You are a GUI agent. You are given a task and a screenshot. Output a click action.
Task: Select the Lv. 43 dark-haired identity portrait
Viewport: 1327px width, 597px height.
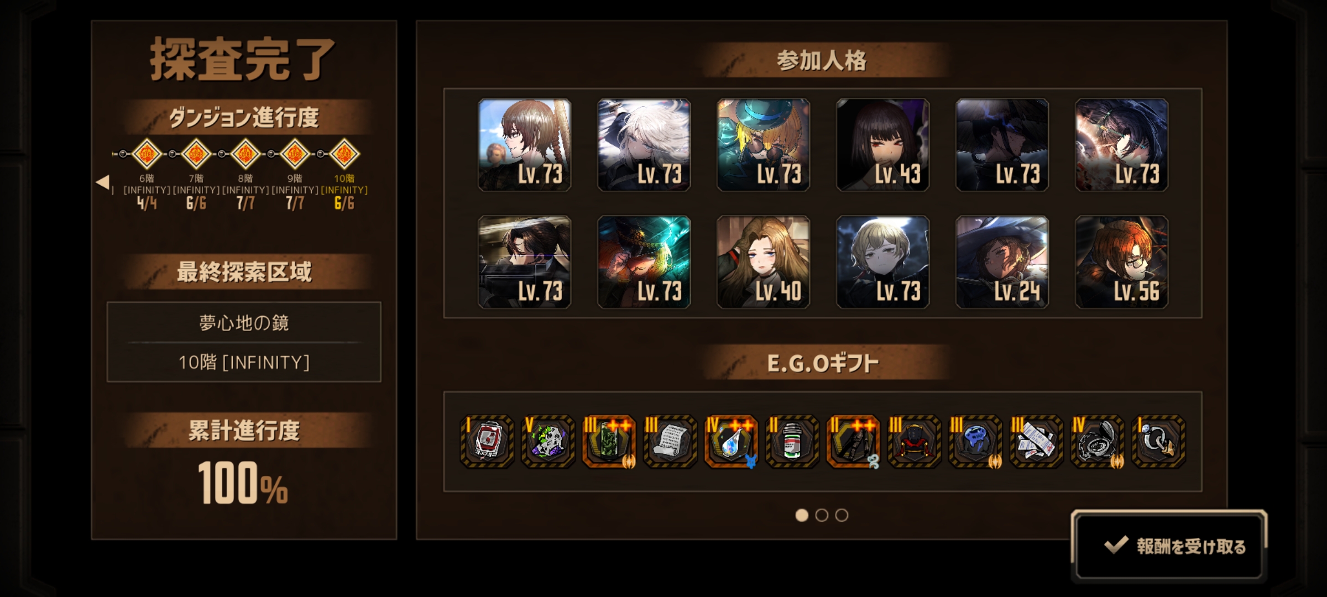(x=883, y=145)
